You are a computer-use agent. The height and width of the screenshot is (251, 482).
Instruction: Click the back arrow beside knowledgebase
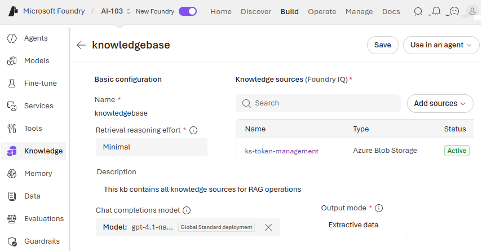click(x=81, y=45)
